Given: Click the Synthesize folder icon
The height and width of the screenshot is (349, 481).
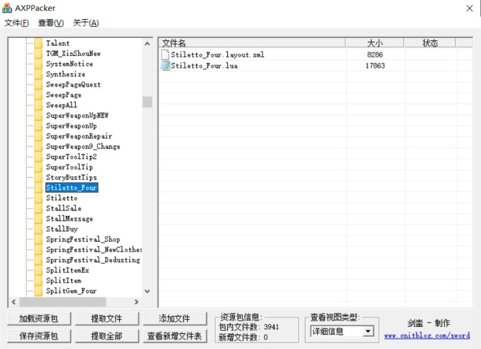Looking at the screenshot, I should (x=38, y=74).
